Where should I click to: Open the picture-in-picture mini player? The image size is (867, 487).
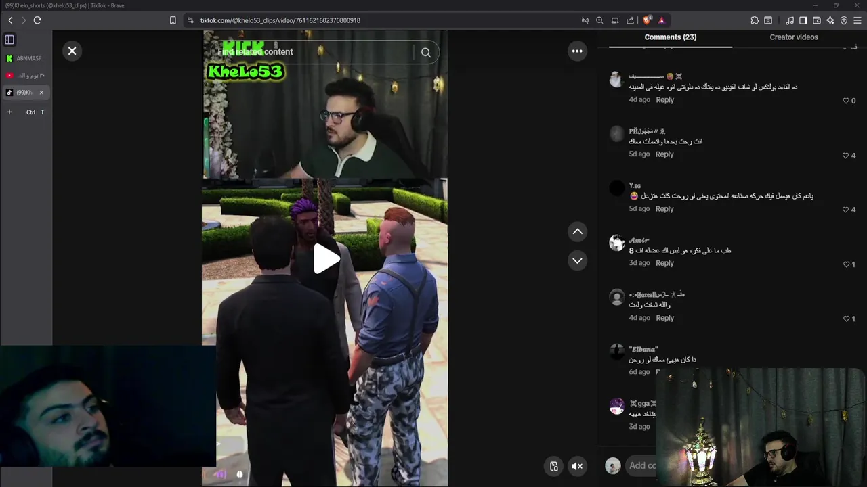553,466
